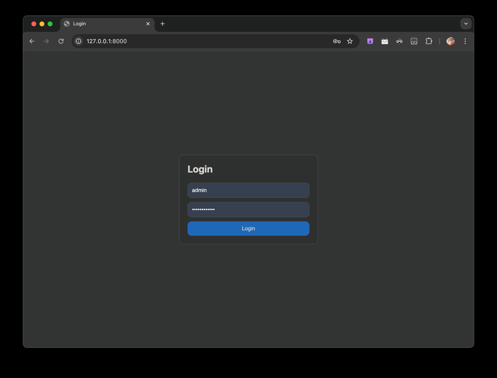View site information for 127.0.0.1
The image size is (497, 378).
click(79, 41)
